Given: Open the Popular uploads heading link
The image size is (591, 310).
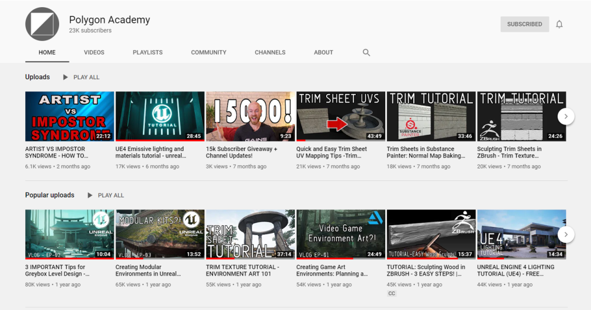Looking at the screenshot, I should tap(50, 195).
